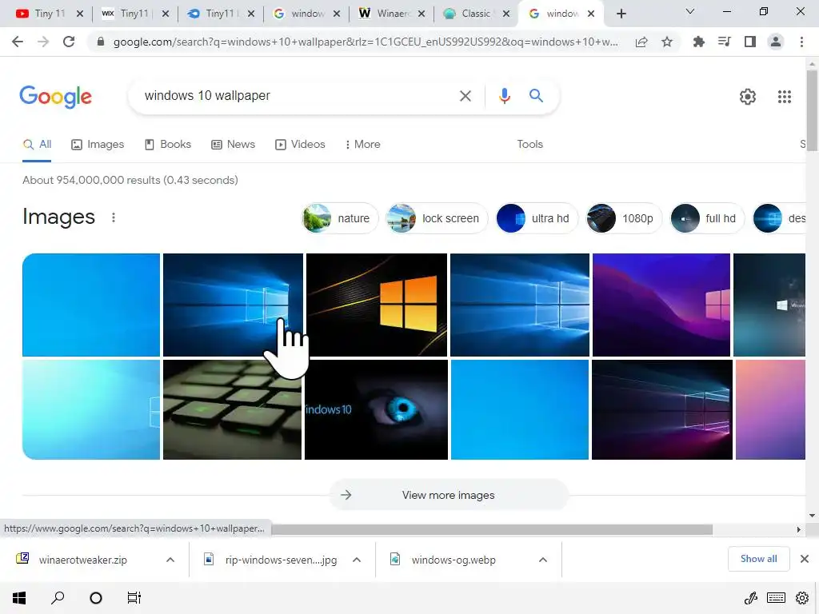Expand options for windows-og.webp download
Image resolution: width=819 pixels, height=614 pixels.
(543, 560)
